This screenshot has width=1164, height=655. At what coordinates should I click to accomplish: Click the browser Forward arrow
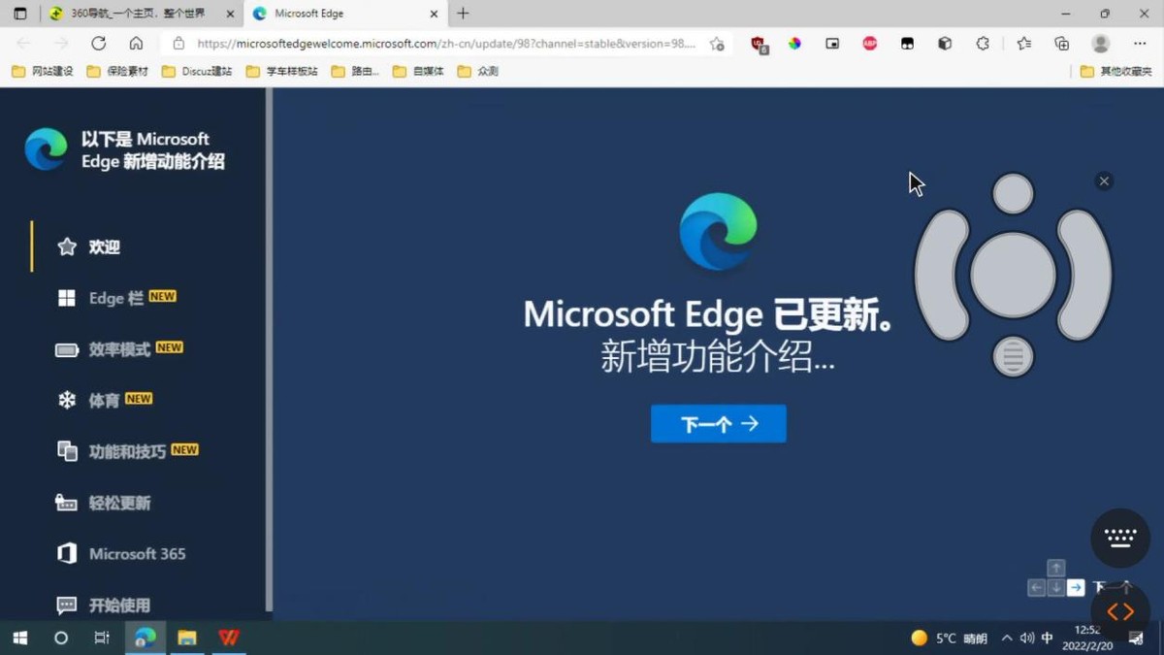[61, 44]
